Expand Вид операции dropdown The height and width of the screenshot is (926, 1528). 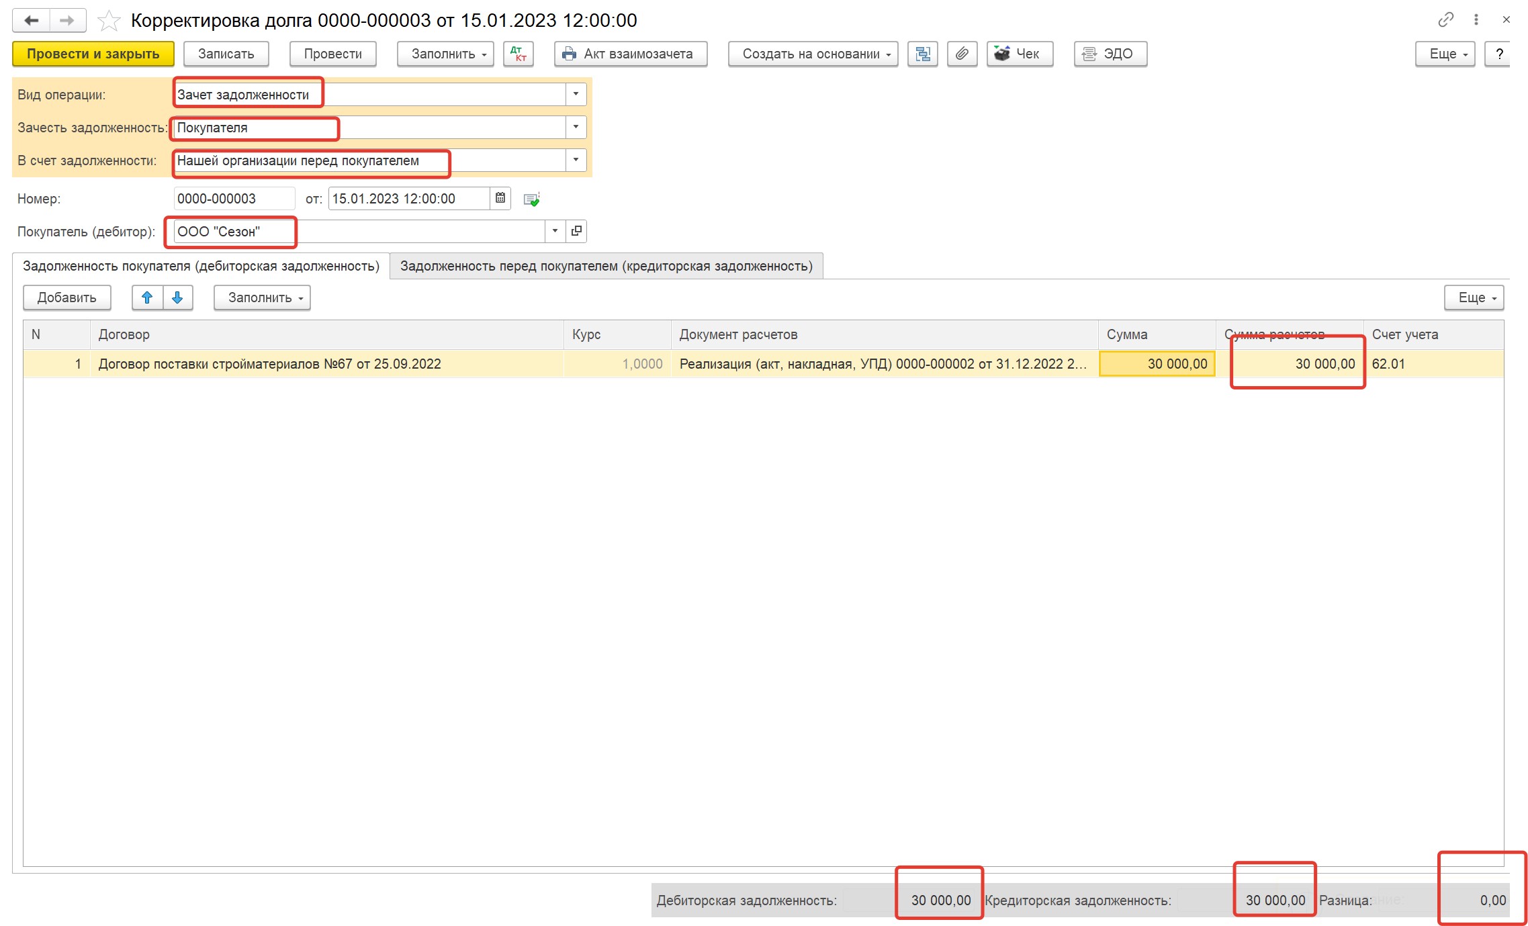coord(576,94)
